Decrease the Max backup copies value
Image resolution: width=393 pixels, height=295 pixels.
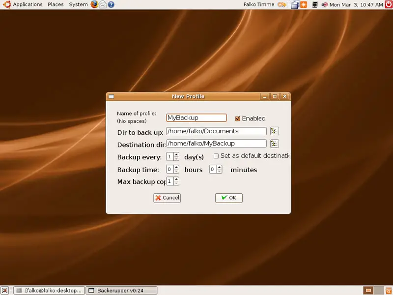pos(176,183)
